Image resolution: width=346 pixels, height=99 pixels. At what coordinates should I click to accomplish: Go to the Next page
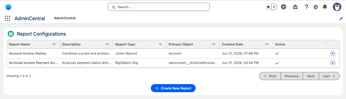click(311, 76)
